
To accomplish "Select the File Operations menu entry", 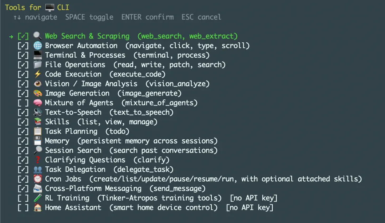I will point(75,65).
